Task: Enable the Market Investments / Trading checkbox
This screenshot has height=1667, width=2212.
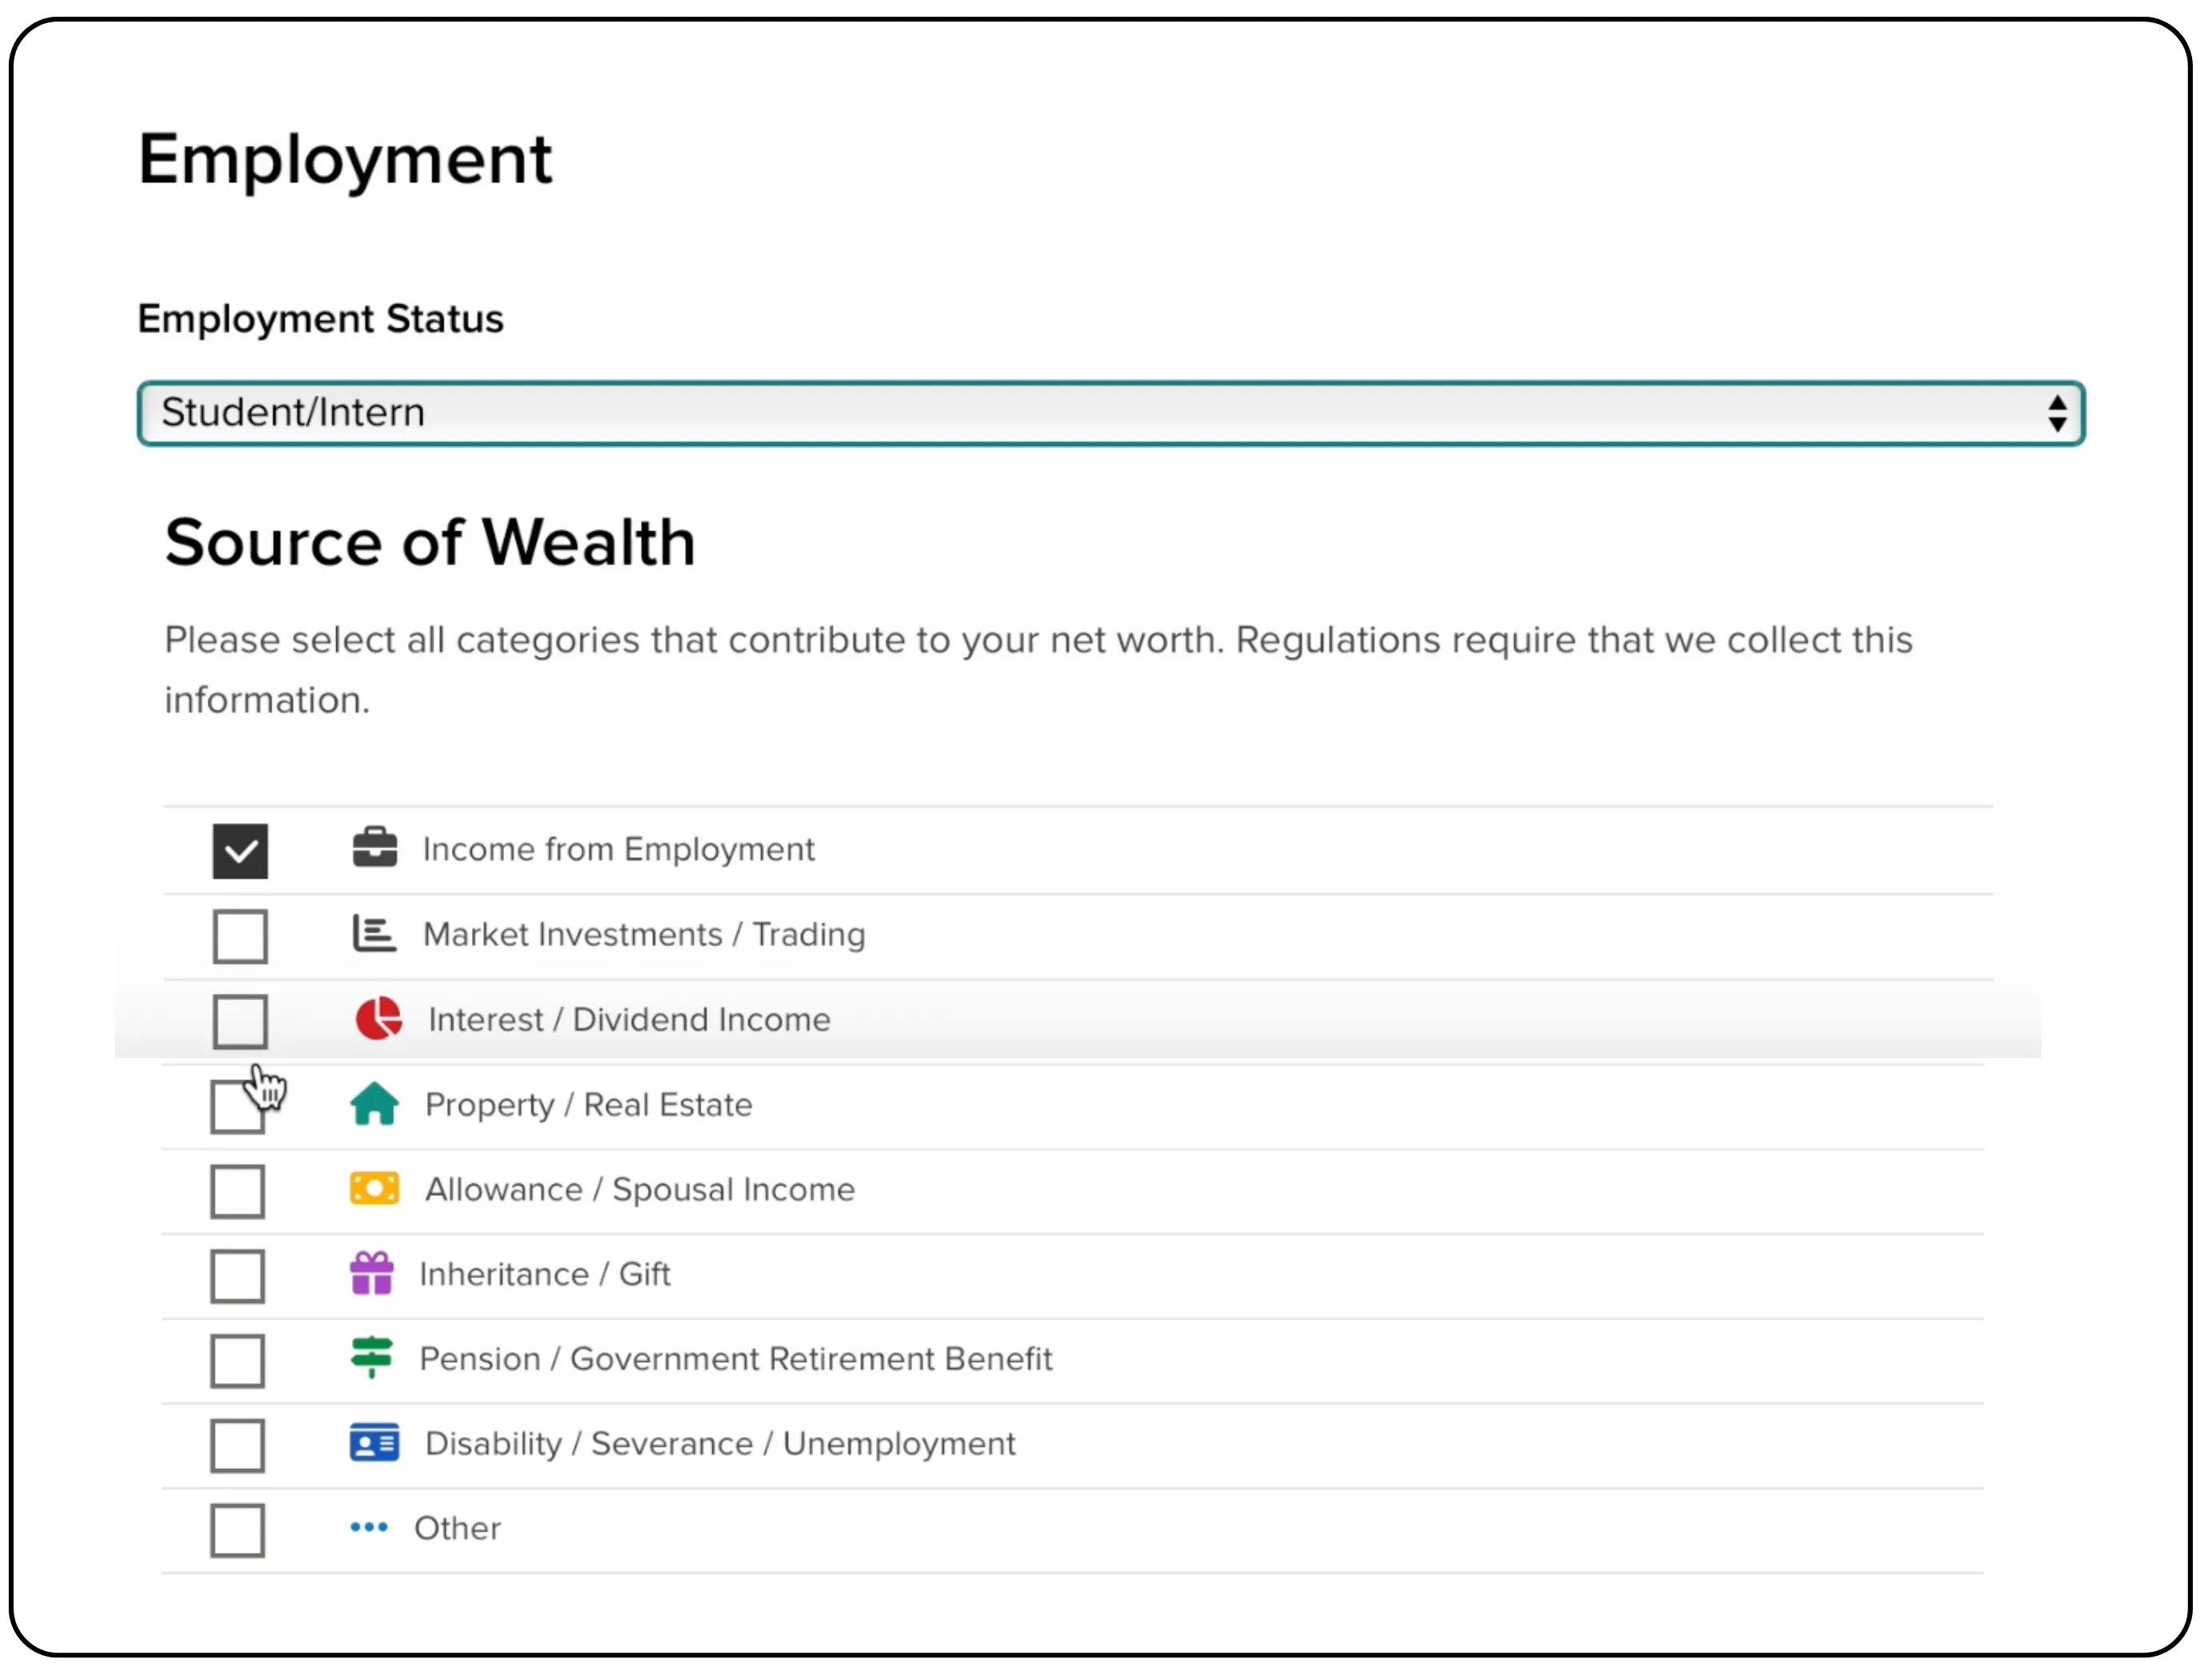Action: 240,936
